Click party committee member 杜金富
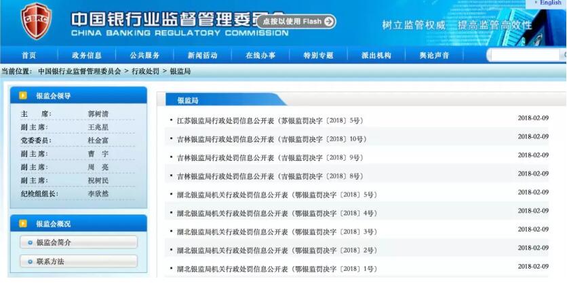Image resolution: width=567 pixels, height=302 pixels. click(98, 140)
